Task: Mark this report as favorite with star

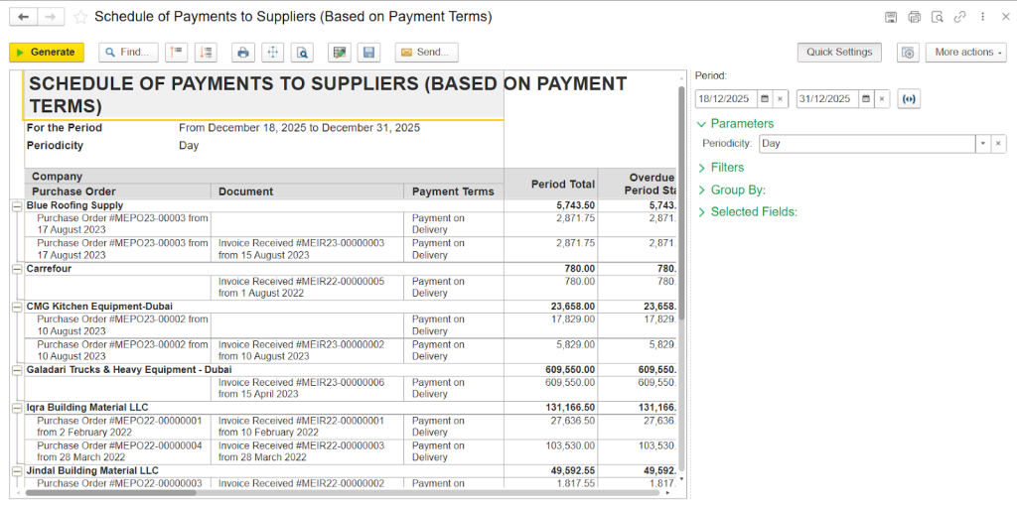Action: click(x=80, y=17)
